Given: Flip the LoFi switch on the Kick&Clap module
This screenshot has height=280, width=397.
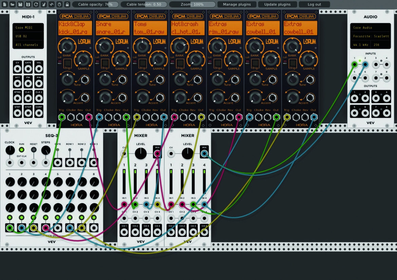Looking at the screenshot, I should 60,62.
